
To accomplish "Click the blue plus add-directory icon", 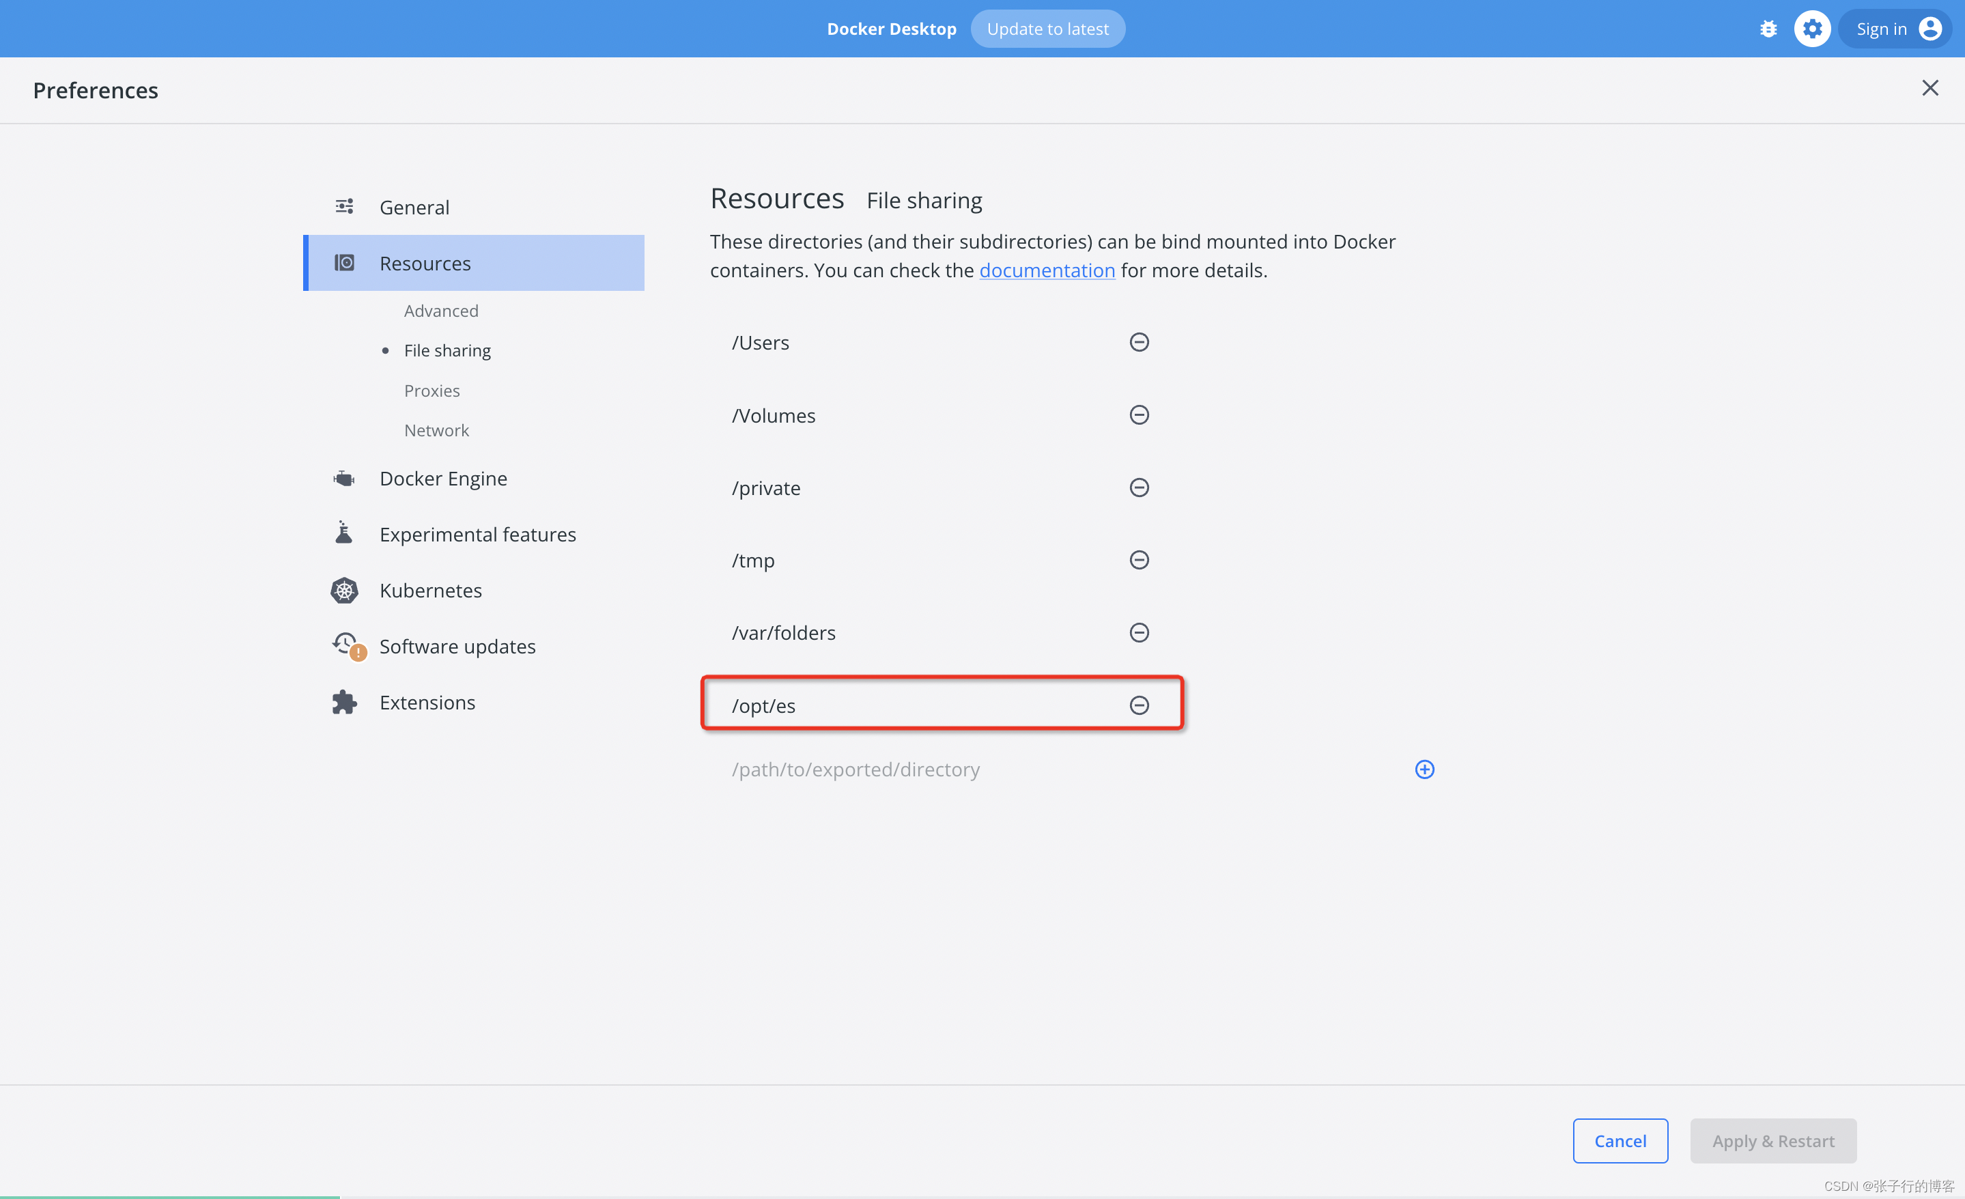I will tap(1424, 769).
